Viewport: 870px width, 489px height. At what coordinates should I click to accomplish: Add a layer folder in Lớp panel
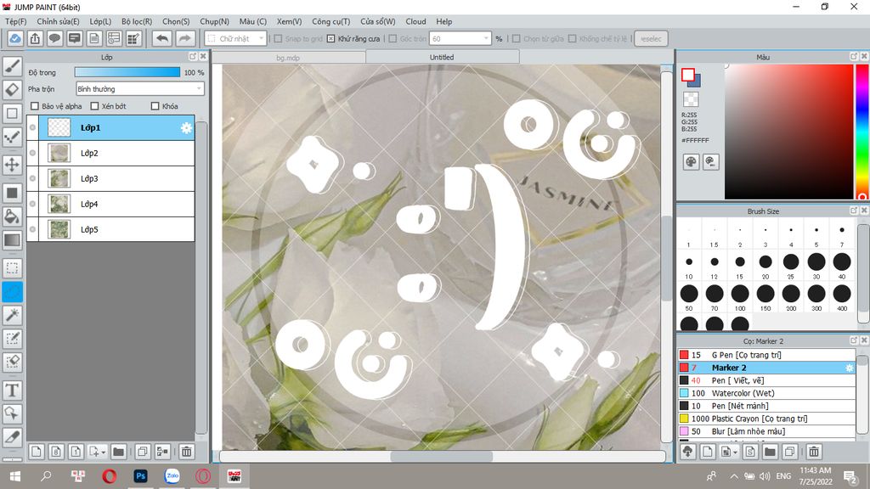[118, 452]
